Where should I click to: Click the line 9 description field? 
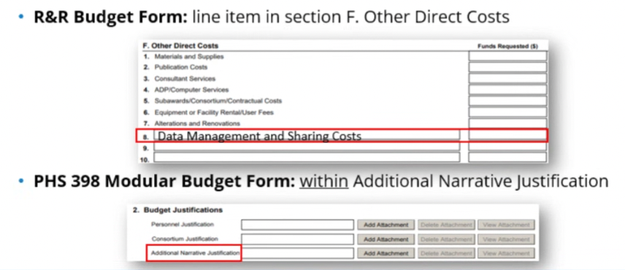307,147
